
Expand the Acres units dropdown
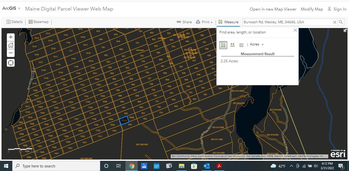(x=257, y=44)
